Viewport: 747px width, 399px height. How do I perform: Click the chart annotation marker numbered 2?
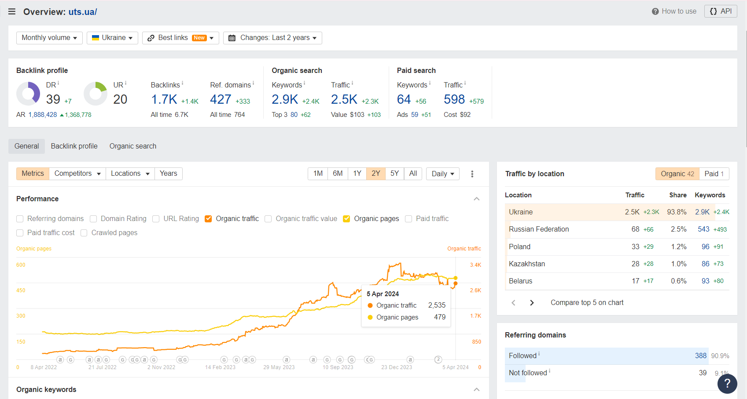tap(438, 359)
